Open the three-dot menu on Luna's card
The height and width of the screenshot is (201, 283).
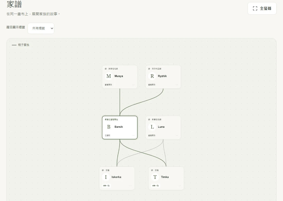(x=177, y=135)
